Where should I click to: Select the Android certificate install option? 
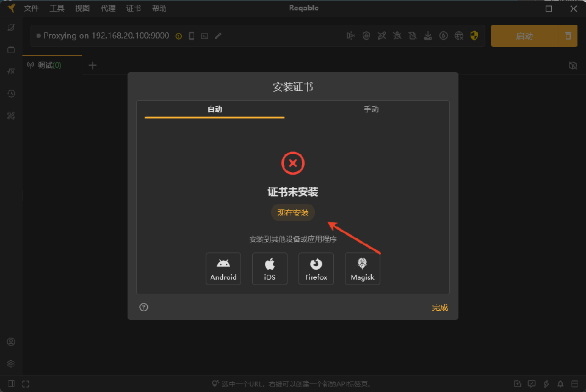pyautogui.click(x=223, y=269)
